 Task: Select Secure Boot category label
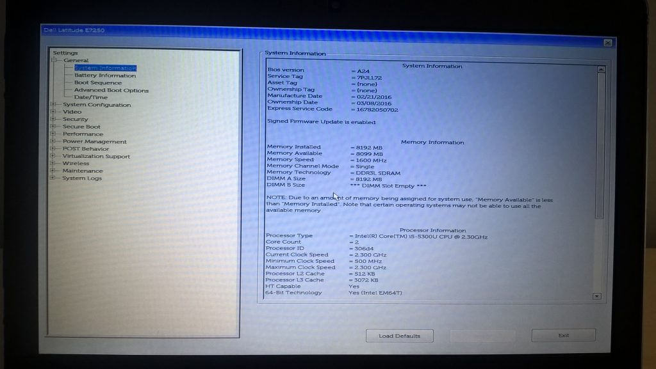[81, 127]
